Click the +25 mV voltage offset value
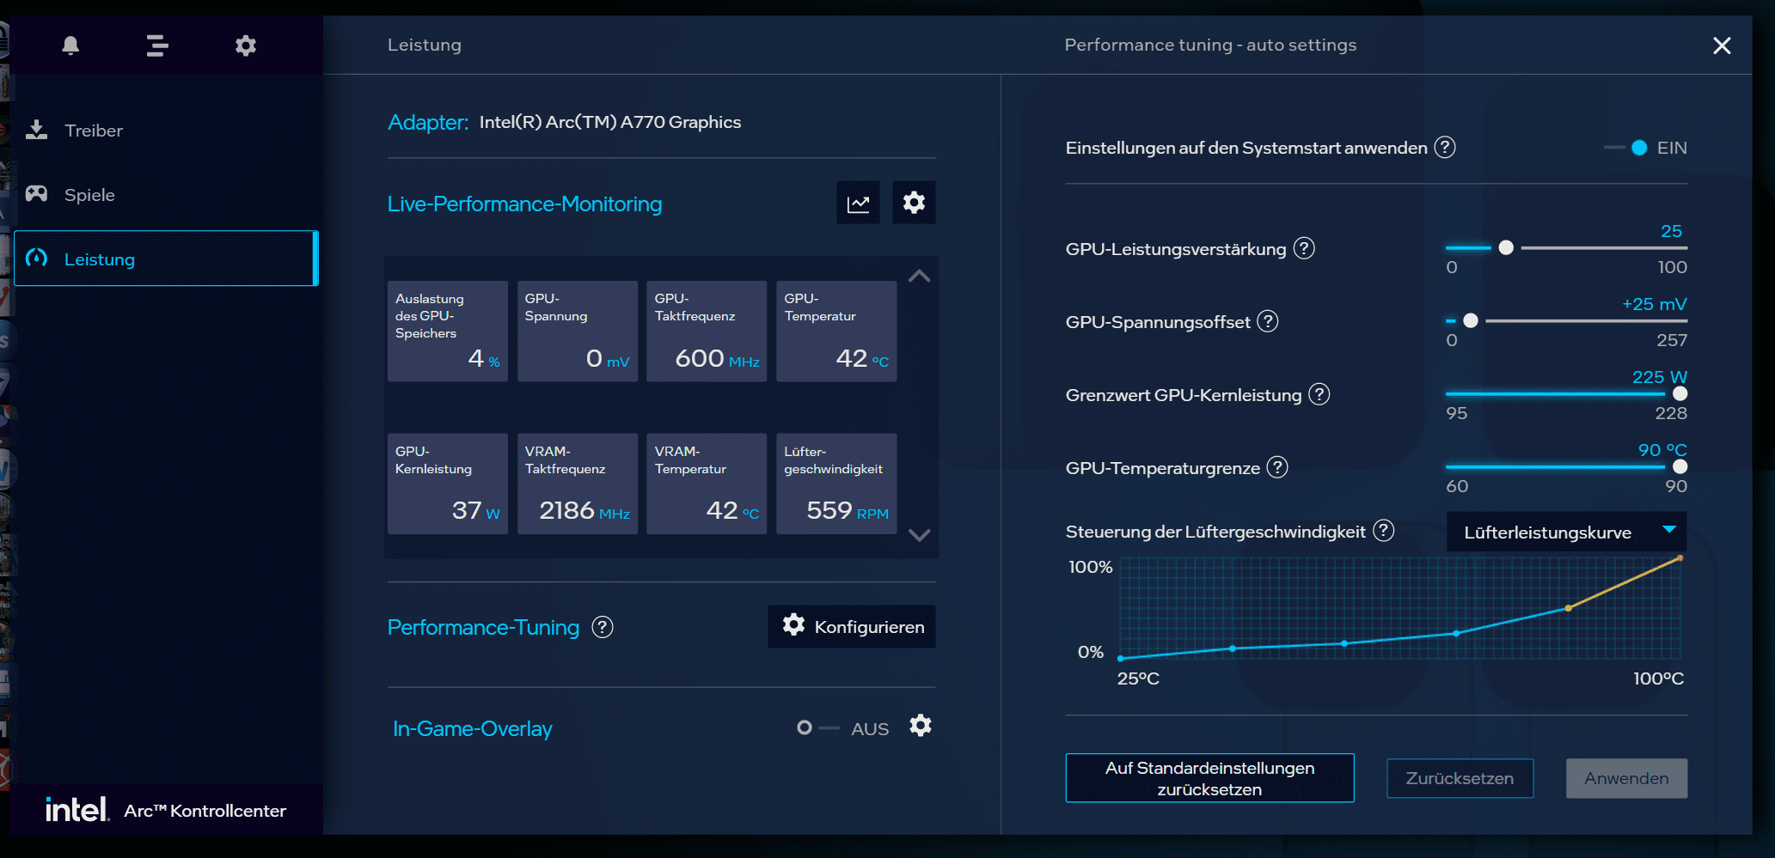 pos(1654,304)
